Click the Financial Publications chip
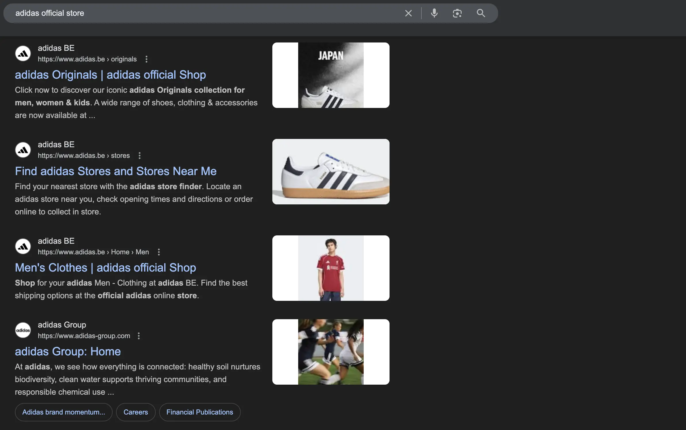Screen dimensions: 686x430 200,412
